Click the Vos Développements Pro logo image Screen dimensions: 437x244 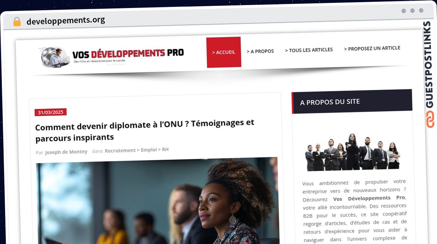pos(111,57)
